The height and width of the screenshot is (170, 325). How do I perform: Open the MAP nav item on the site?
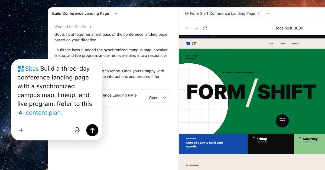[272, 44]
